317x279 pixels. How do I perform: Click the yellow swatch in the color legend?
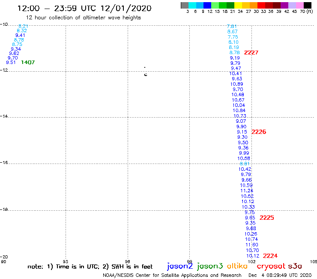(238, 5)
